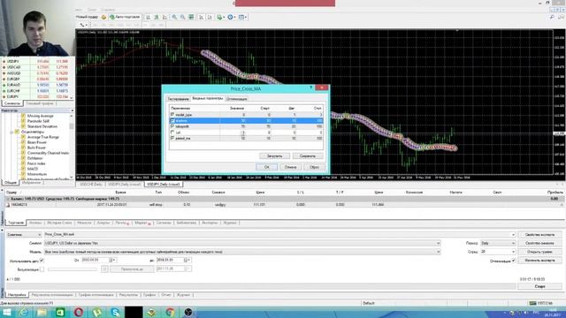Click the candlestick chart type icon
The width and height of the screenshot is (566, 318).
tap(157, 17)
